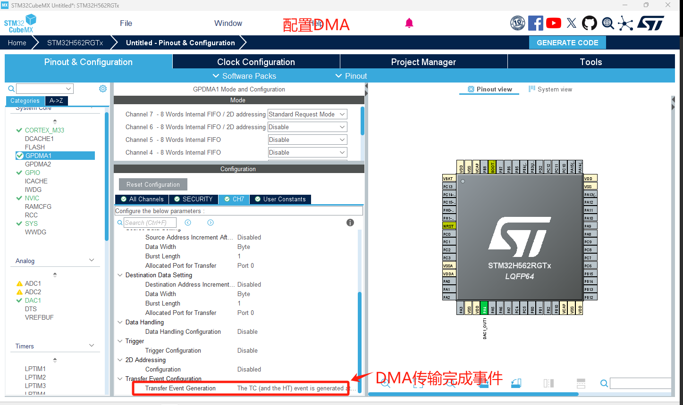Screen dimensions: 683x405
Task: Click GENERATE CODE button
Action: point(567,42)
